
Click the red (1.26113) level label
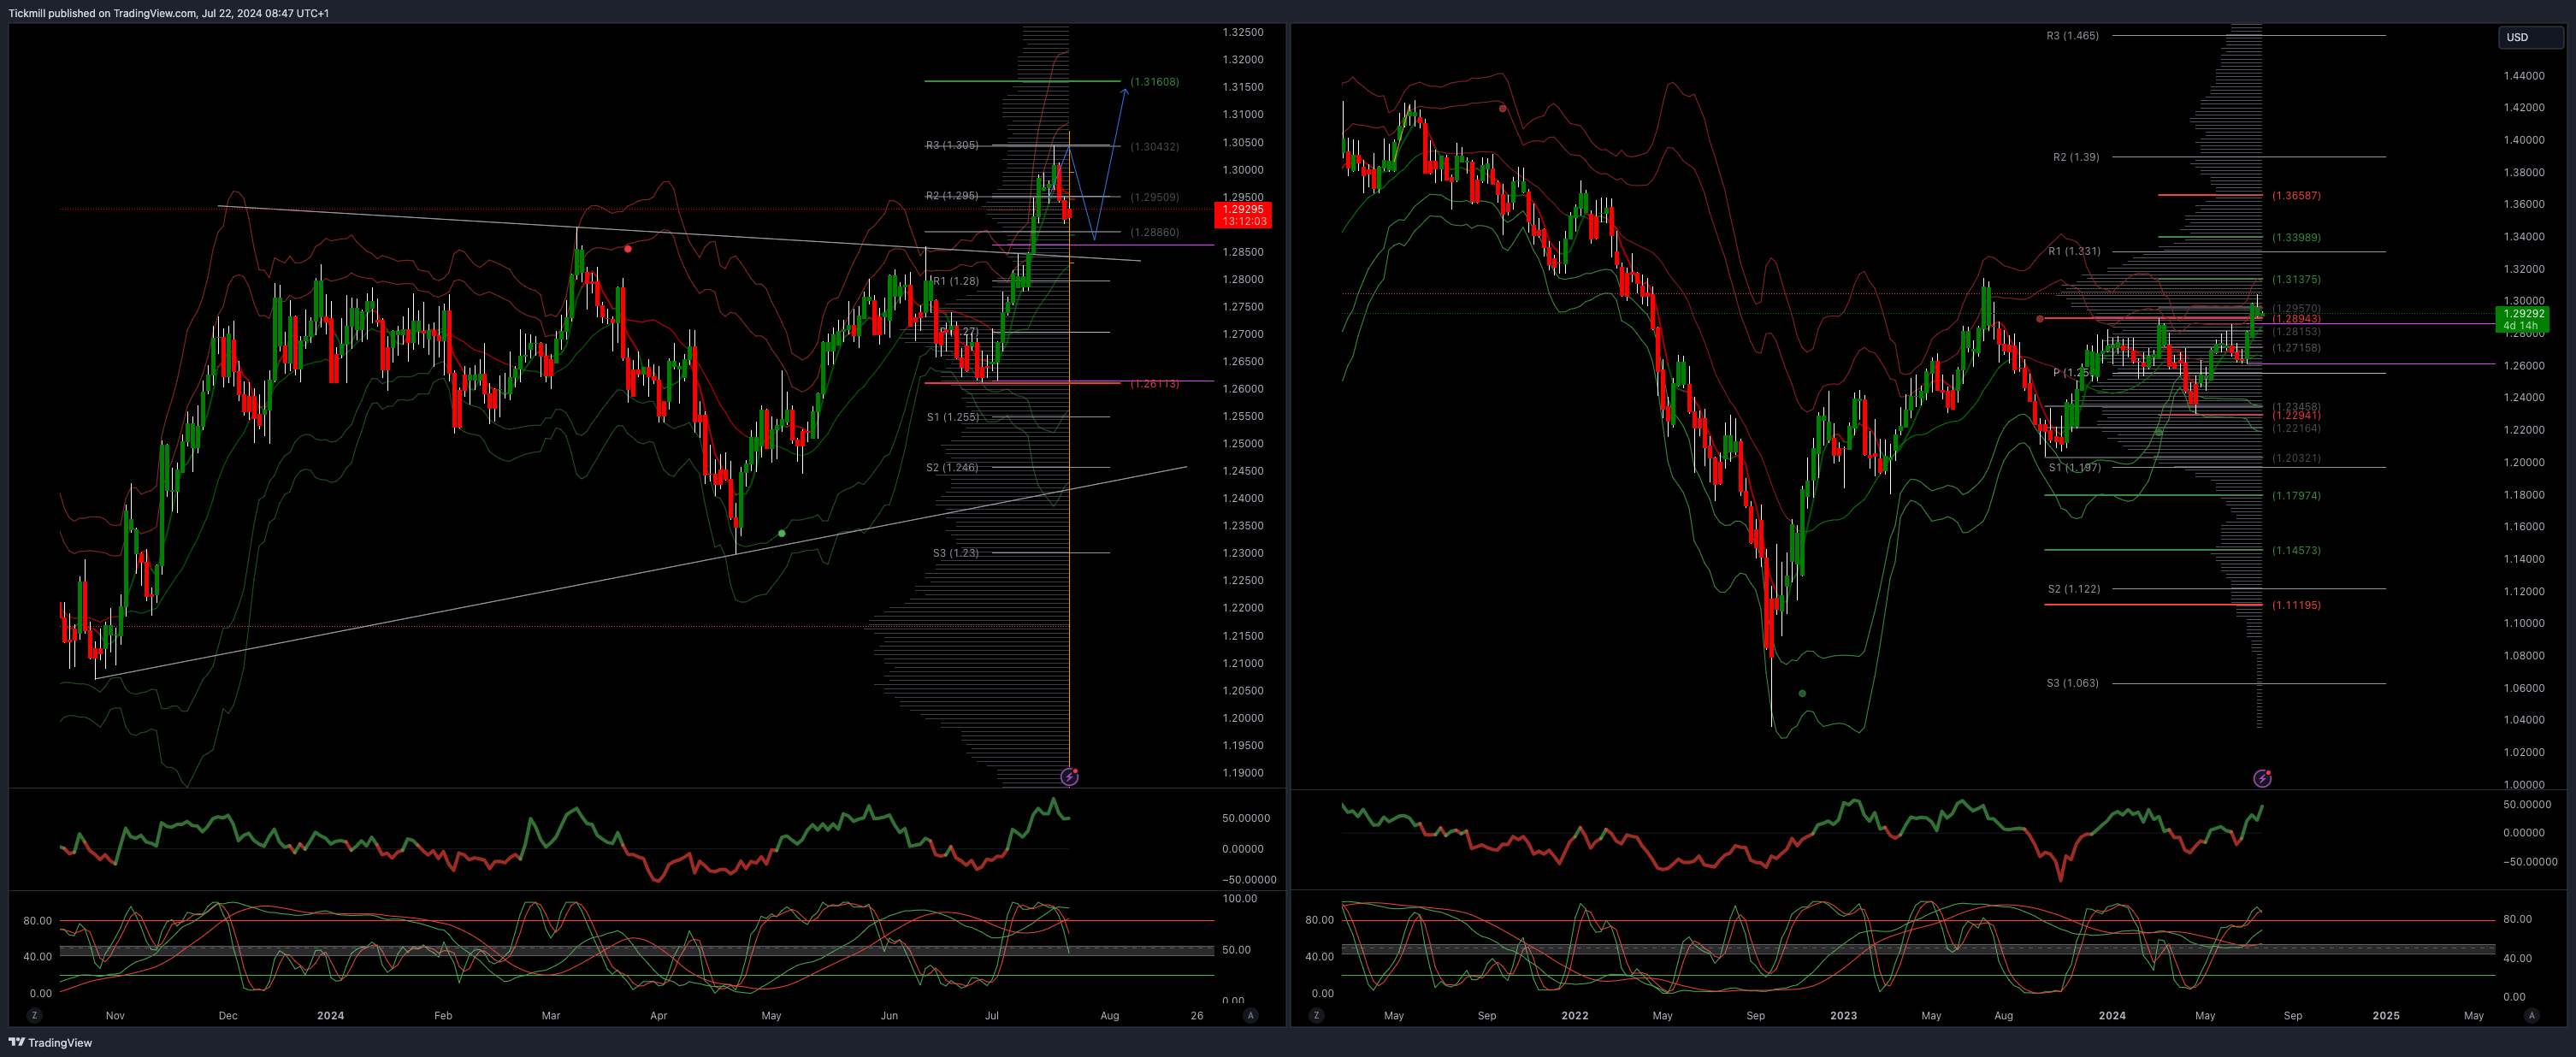coord(1154,384)
